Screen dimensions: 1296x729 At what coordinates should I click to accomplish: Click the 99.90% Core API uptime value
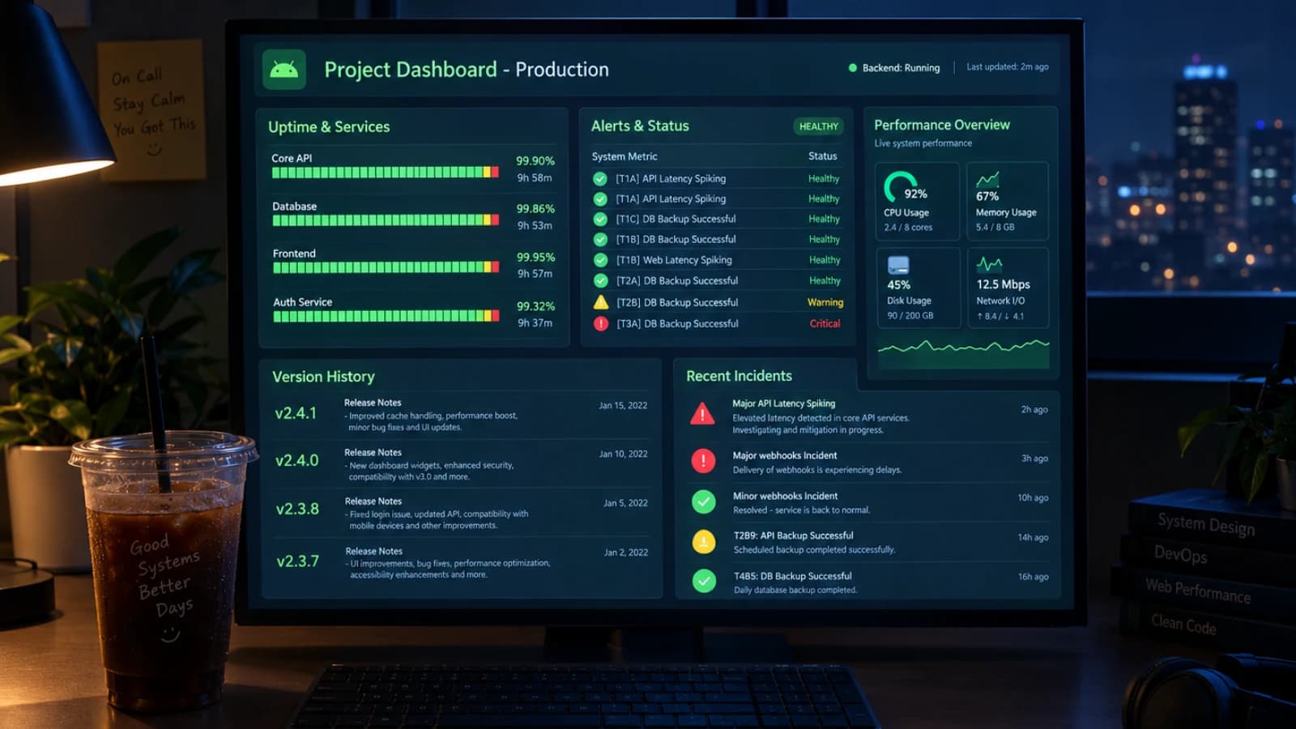(535, 161)
